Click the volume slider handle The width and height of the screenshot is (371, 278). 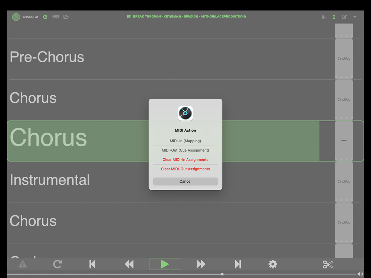(x=222, y=274)
